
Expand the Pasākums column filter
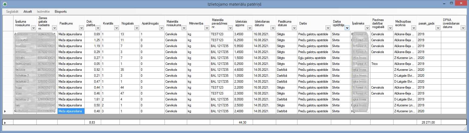pos(81,28)
